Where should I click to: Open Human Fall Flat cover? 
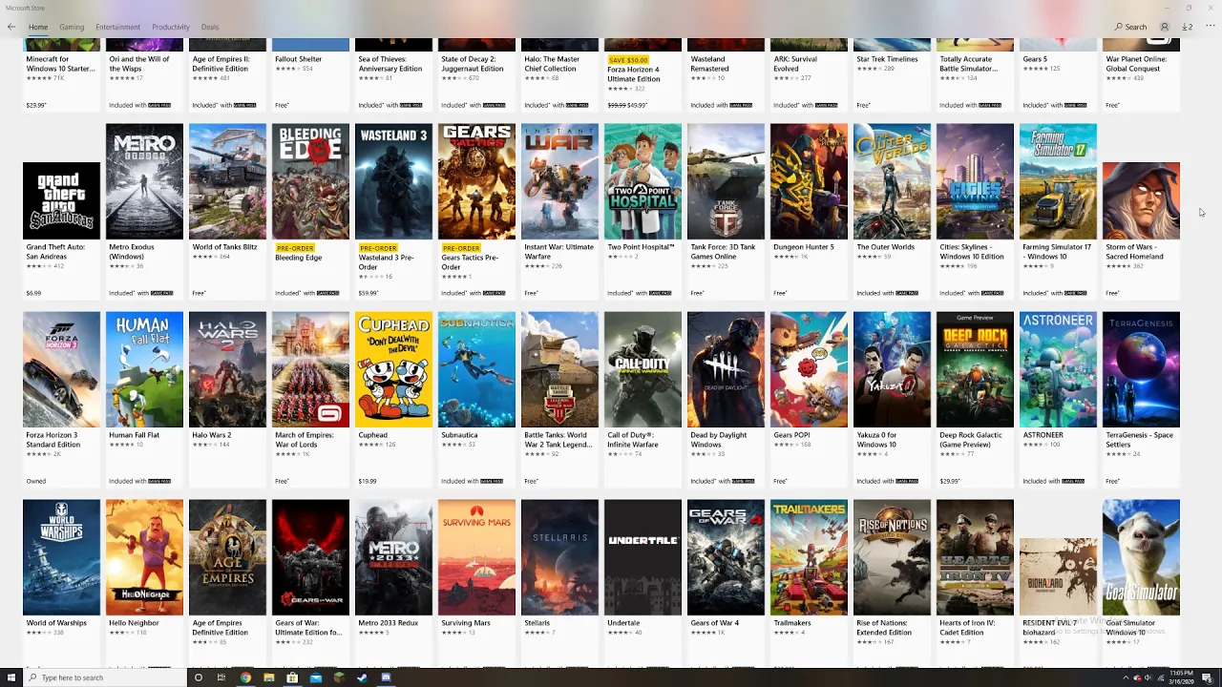pyautogui.click(x=144, y=369)
